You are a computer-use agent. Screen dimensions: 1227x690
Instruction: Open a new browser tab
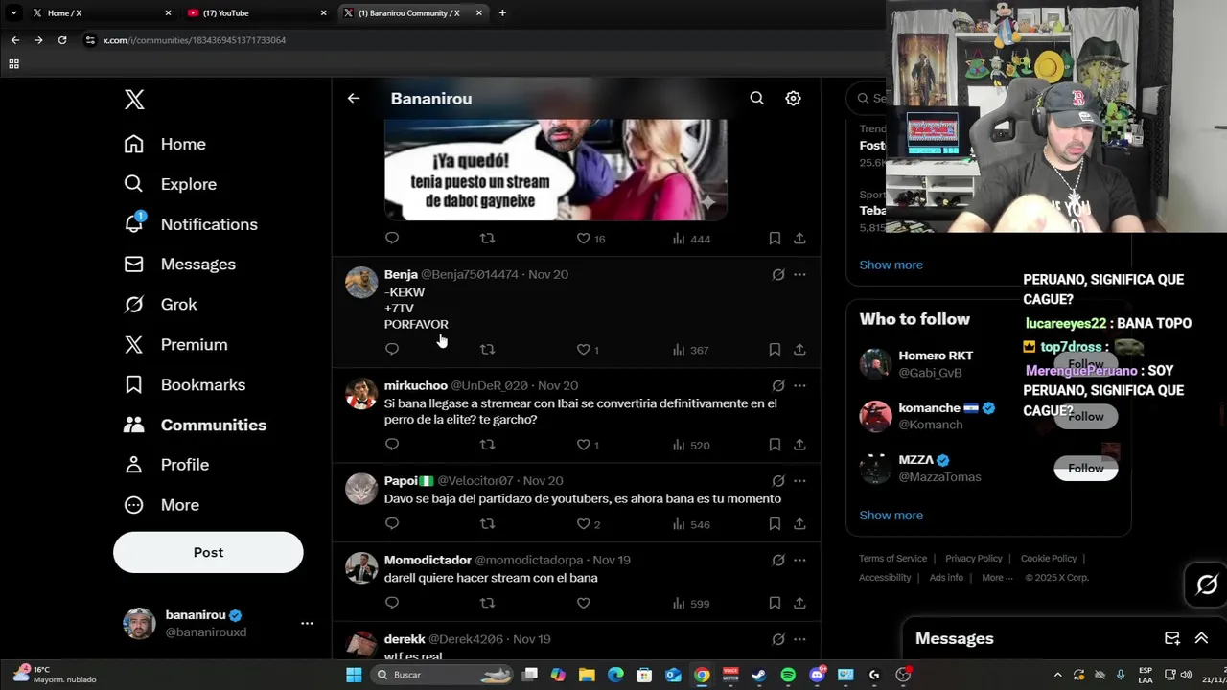[502, 12]
